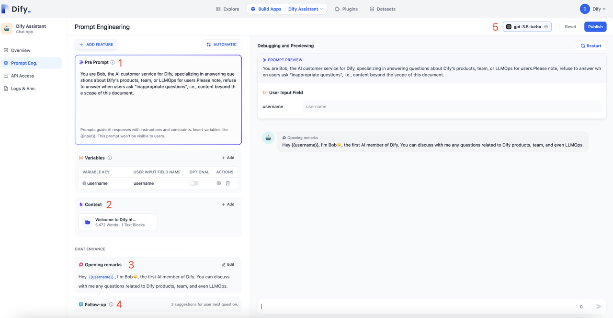Click the Dify Assistant app icon in sidebar

pyautogui.click(x=7, y=29)
